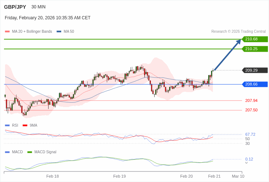Click the 209.29 current price tag
Screen dimensions: 269x182
click(x=254, y=70)
